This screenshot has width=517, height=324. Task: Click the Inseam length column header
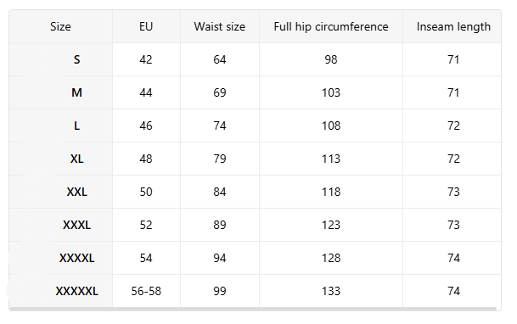[453, 26]
